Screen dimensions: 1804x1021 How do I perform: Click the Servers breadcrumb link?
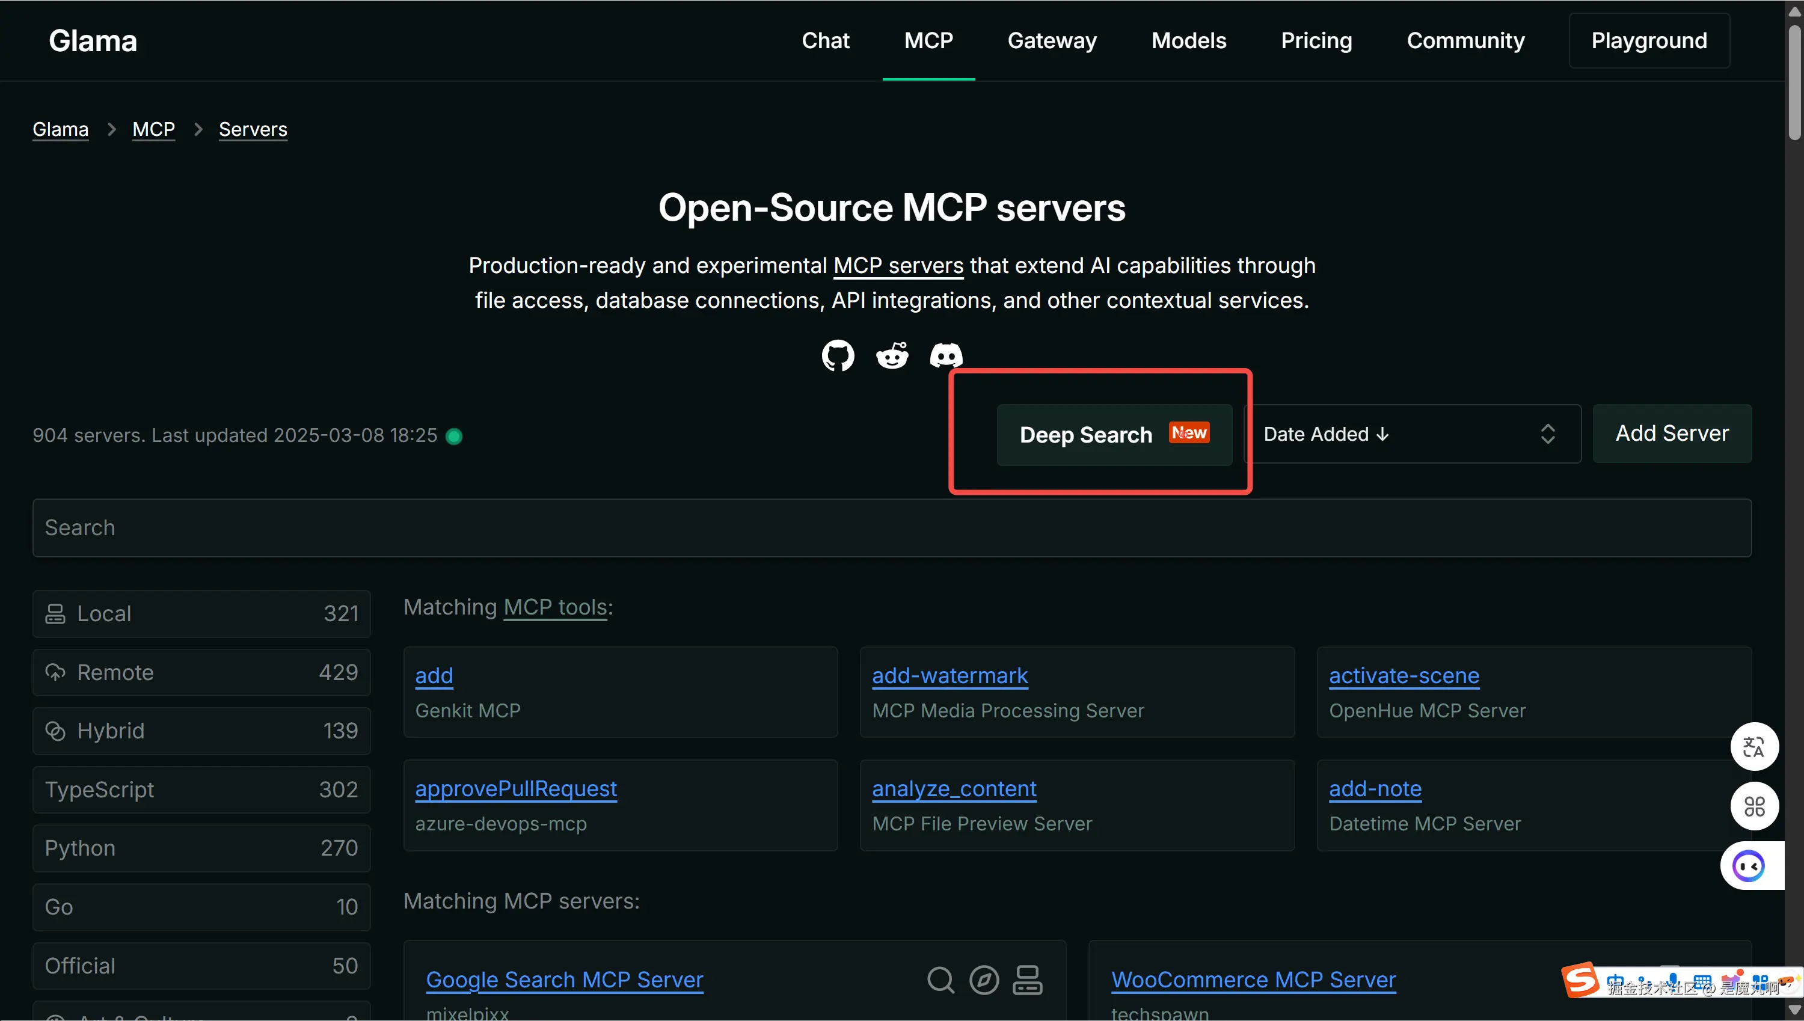click(253, 129)
